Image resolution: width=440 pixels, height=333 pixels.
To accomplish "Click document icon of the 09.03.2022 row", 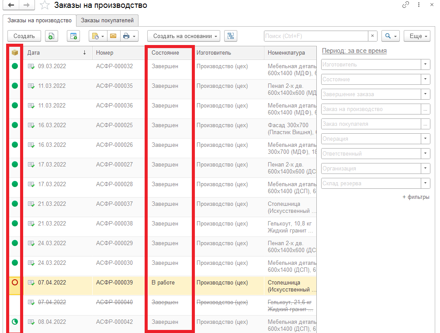I will (31, 66).
